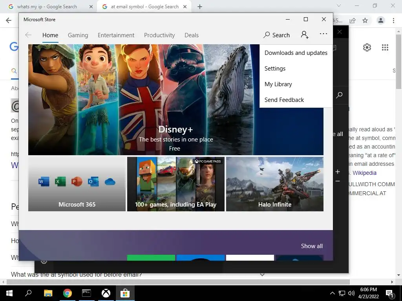Open My Library menu entry
The width and height of the screenshot is (402, 301).
point(296,84)
